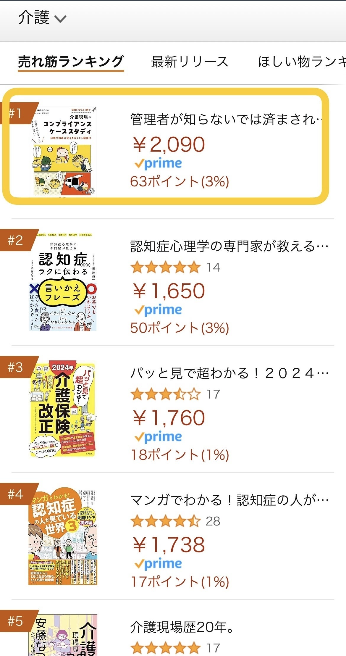Screen dimensions: 346x656
Task: Click the five-star rating with 14 reviews
Action: (175, 267)
